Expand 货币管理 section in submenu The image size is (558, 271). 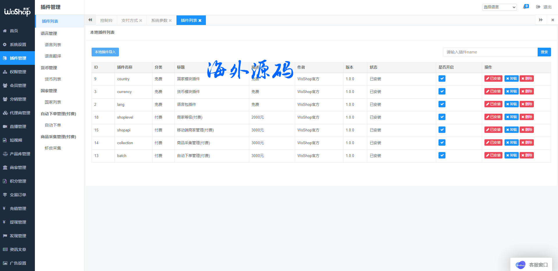[49, 68]
